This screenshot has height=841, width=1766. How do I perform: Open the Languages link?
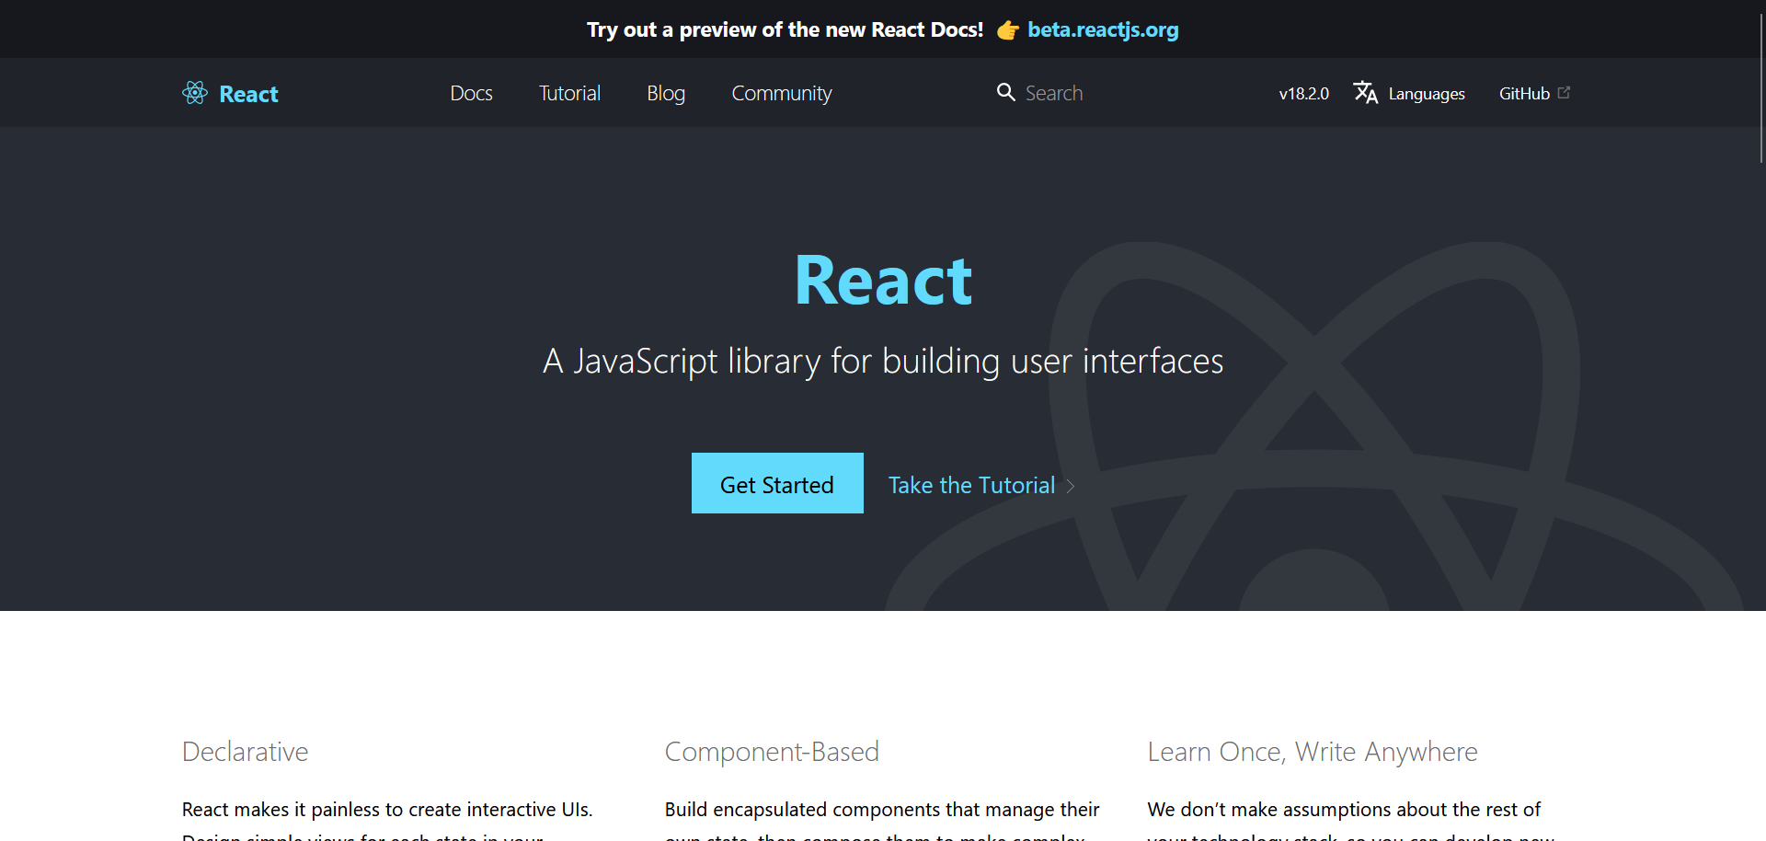click(1427, 94)
